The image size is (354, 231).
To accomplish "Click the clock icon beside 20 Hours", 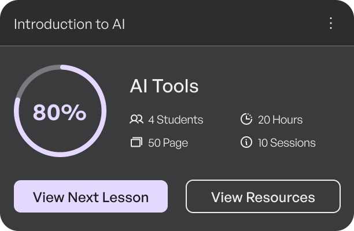I will 246,119.
